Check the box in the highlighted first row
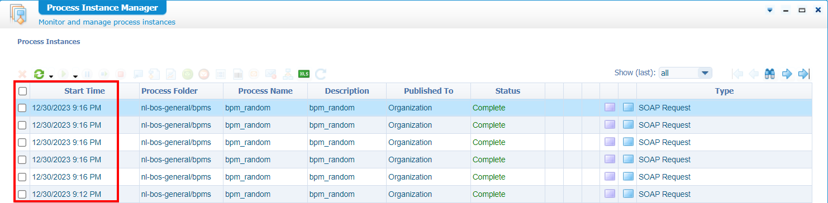 [x=22, y=108]
